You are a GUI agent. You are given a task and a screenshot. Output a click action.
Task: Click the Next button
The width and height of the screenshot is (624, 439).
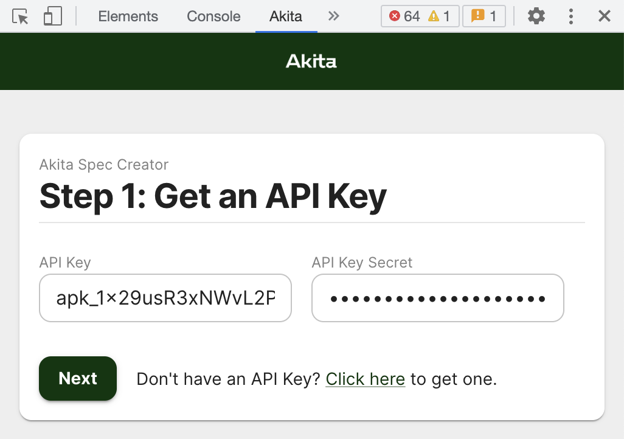click(78, 379)
